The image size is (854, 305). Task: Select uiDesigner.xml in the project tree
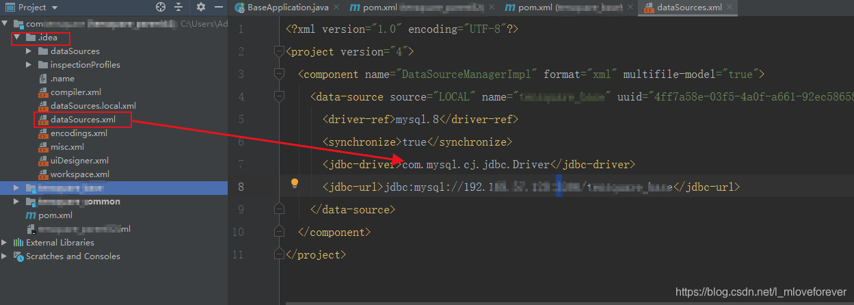coord(79,161)
